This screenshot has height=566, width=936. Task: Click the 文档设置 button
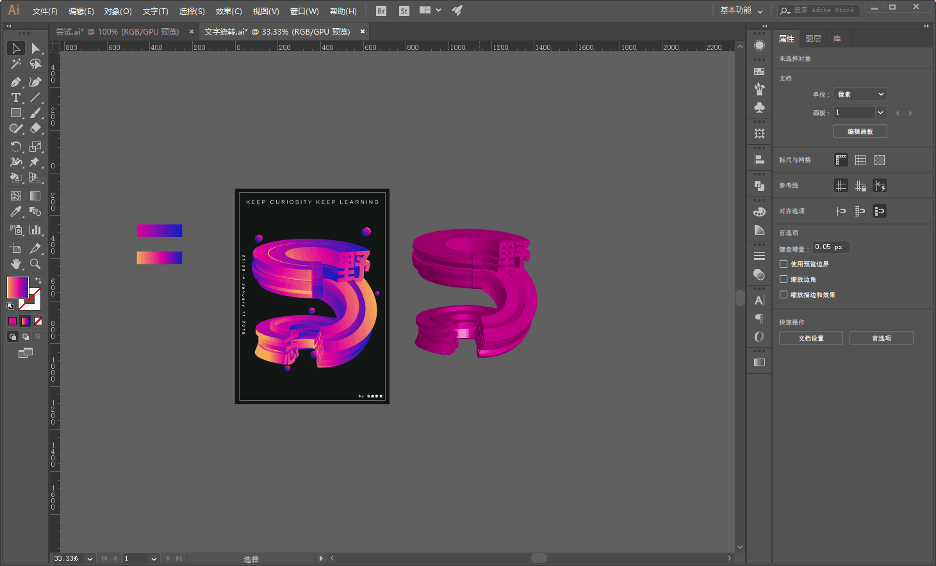click(811, 338)
